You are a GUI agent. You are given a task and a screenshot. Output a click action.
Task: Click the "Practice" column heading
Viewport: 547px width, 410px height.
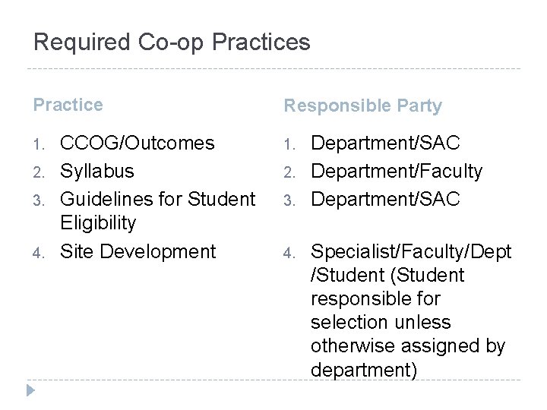click(68, 105)
